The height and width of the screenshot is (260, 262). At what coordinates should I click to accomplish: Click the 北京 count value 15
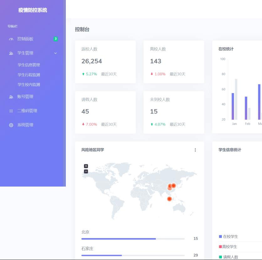[196, 239]
